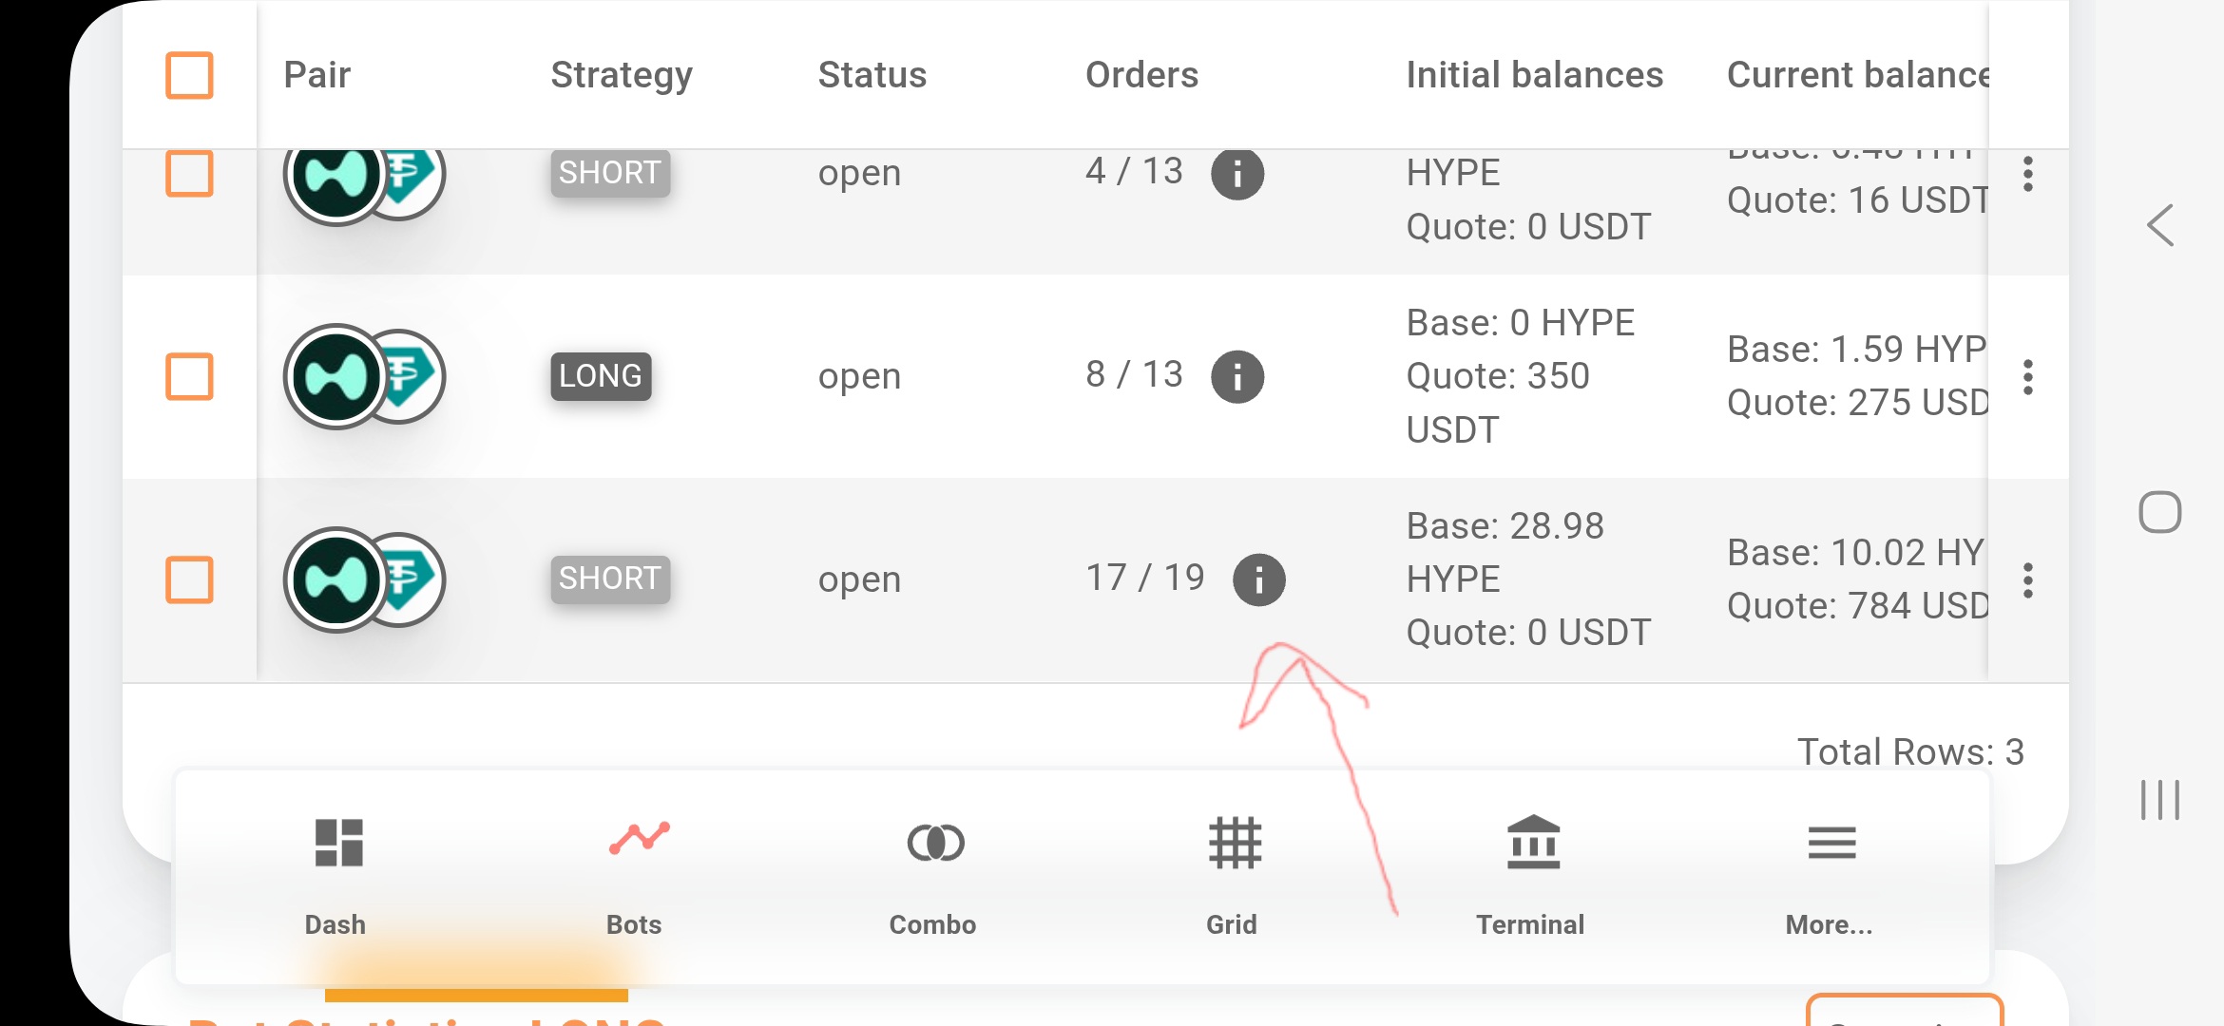This screenshot has width=2224, height=1026.
Task: Sort by the Orders column header
Action: [x=1141, y=75]
